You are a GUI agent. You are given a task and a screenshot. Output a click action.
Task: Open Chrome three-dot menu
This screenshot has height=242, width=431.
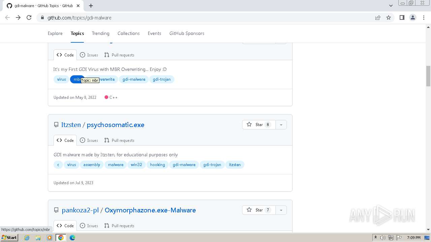pyautogui.click(x=424, y=17)
